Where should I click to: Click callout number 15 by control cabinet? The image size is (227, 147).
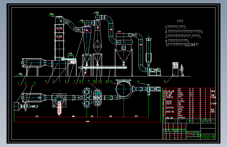tap(164, 81)
